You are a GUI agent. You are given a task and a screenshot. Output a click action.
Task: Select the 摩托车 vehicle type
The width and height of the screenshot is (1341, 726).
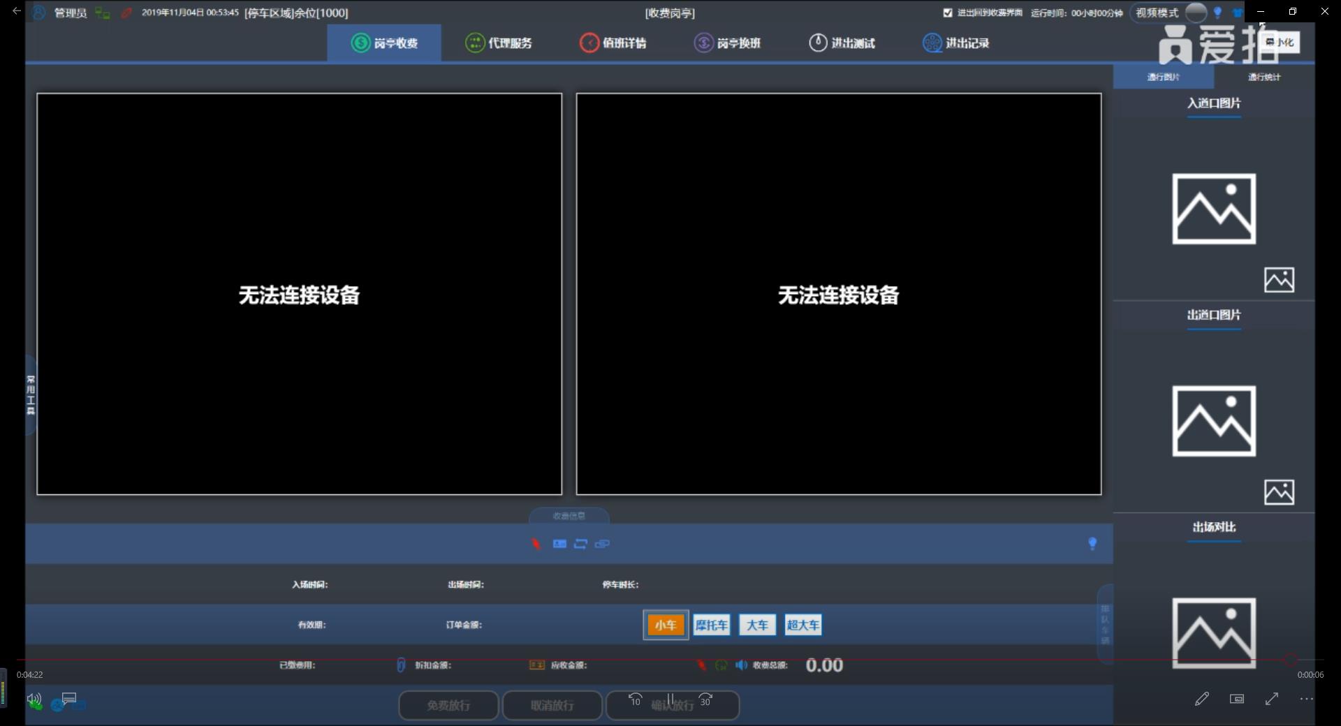(711, 625)
